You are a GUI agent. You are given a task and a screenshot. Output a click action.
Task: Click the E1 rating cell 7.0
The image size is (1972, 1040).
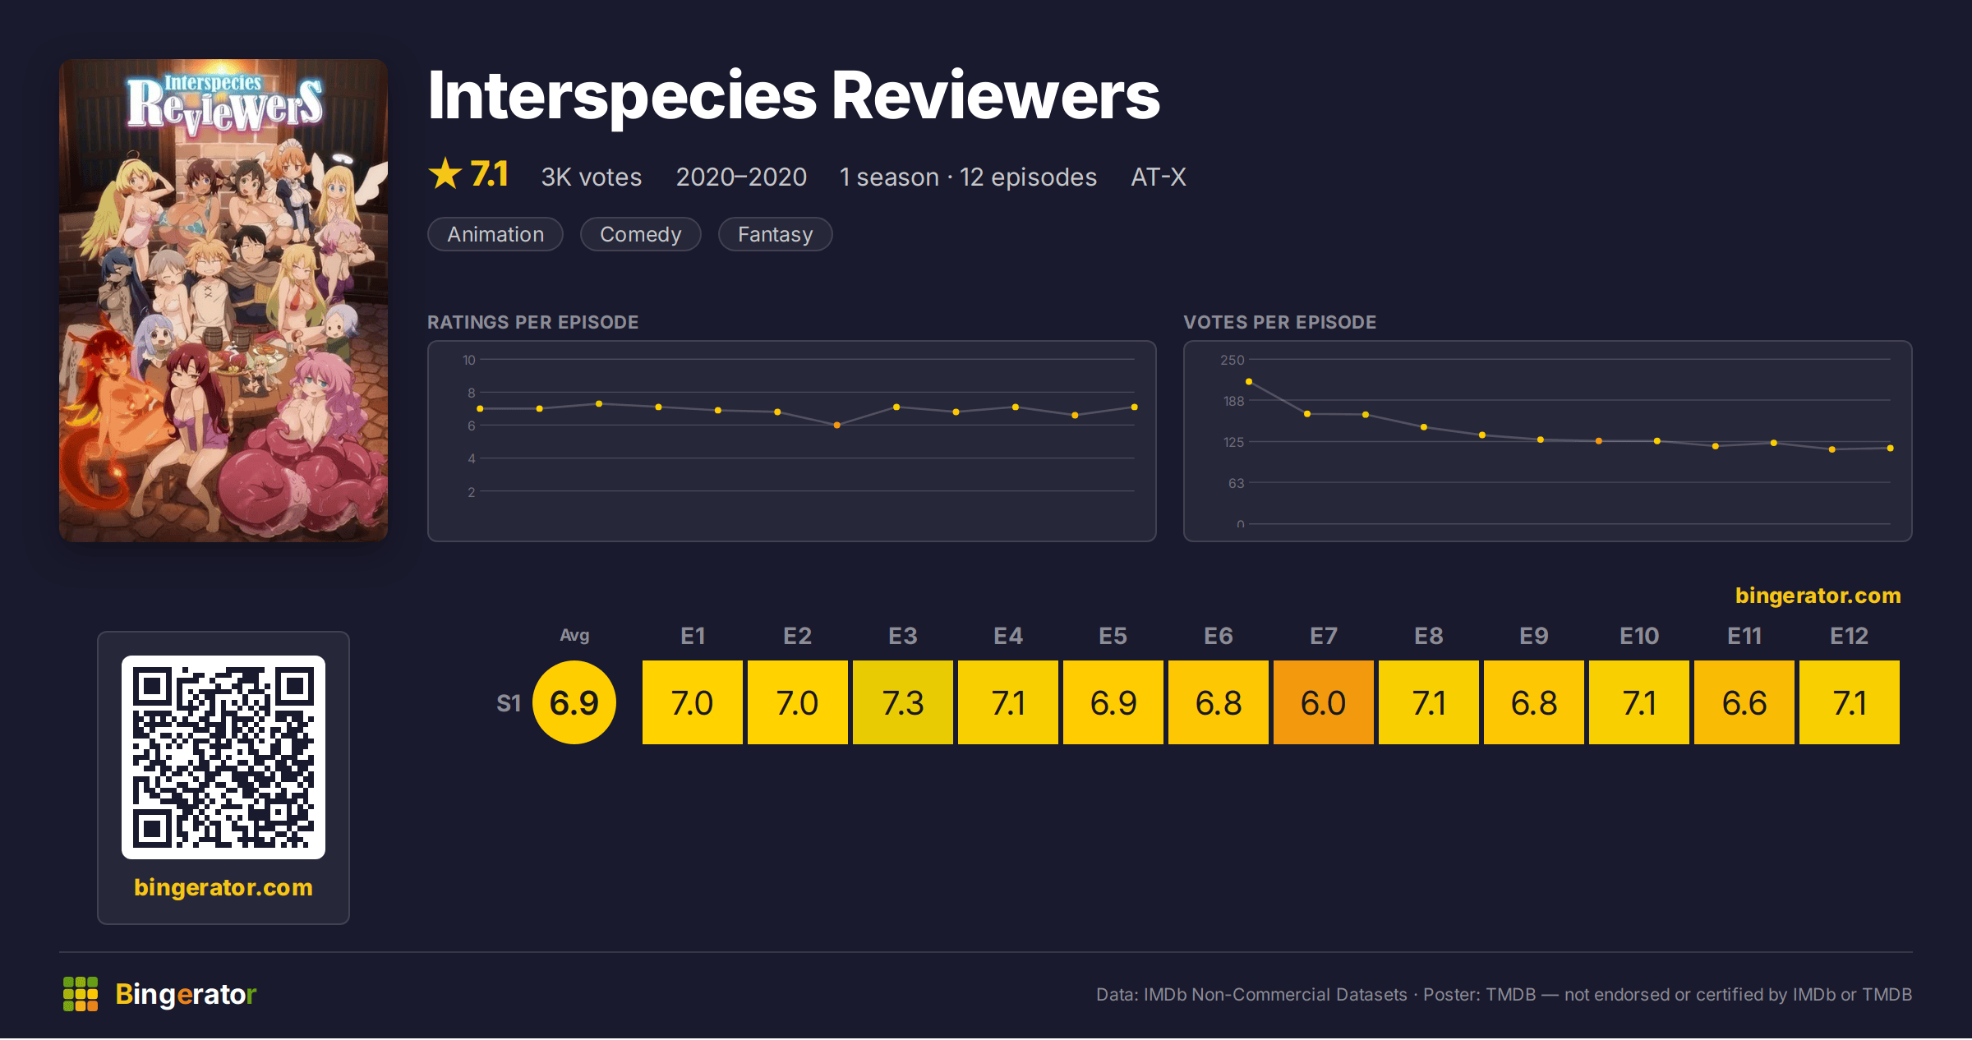coord(693,702)
